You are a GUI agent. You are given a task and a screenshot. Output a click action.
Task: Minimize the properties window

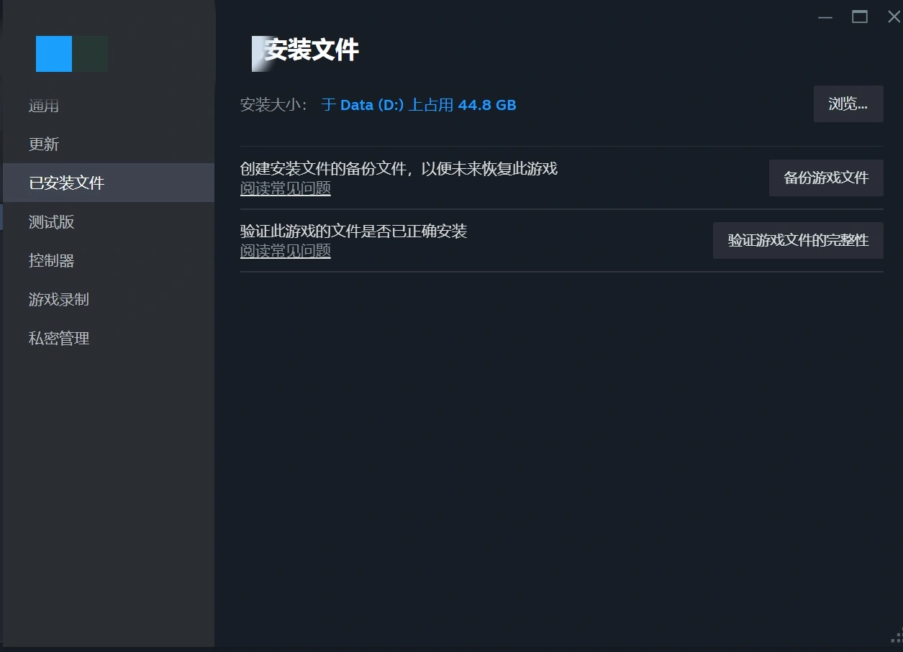click(x=825, y=17)
